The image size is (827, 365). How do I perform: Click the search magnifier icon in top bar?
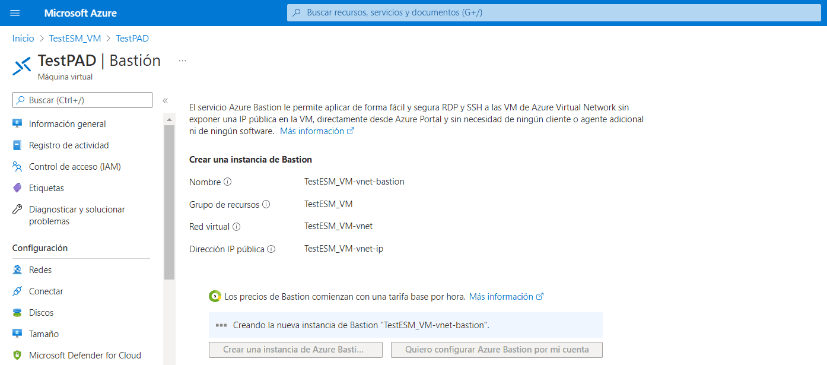click(x=297, y=12)
